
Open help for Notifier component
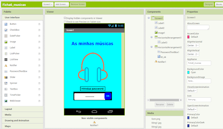[39, 66]
